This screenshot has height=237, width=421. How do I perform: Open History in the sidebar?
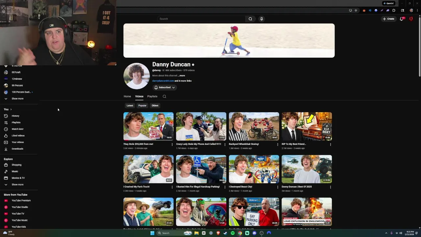pyautogui.click(x=15, y=116)
